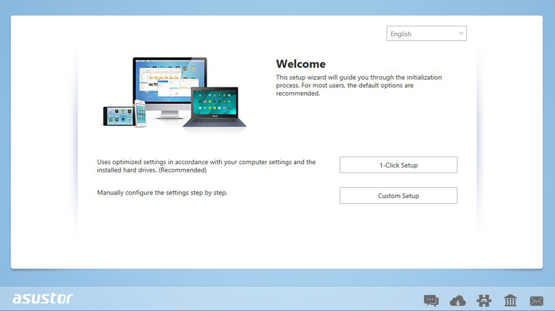The image size is (555, 311).
Task: Open the chat bubbles forum icon
Action: [x=431, y=301]
